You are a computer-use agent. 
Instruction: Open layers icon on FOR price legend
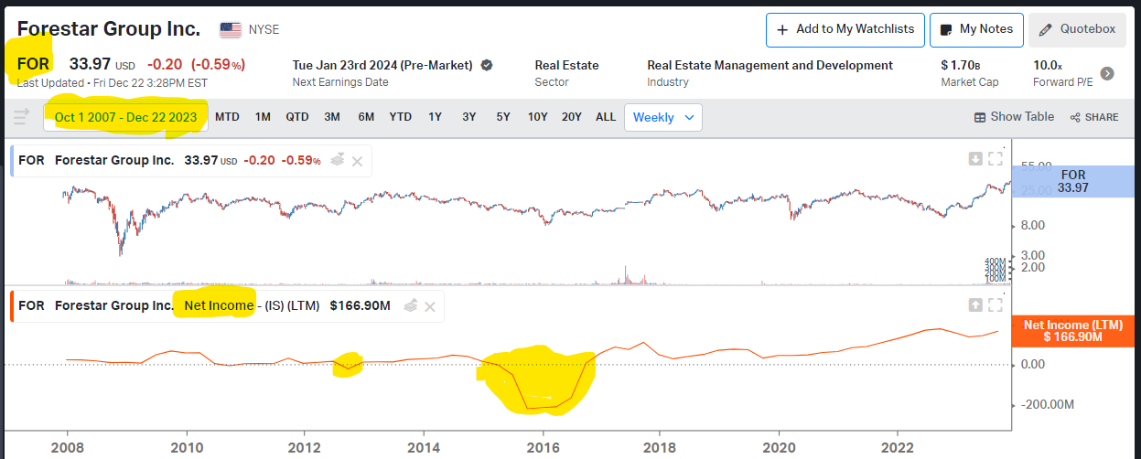pos(337,160)
